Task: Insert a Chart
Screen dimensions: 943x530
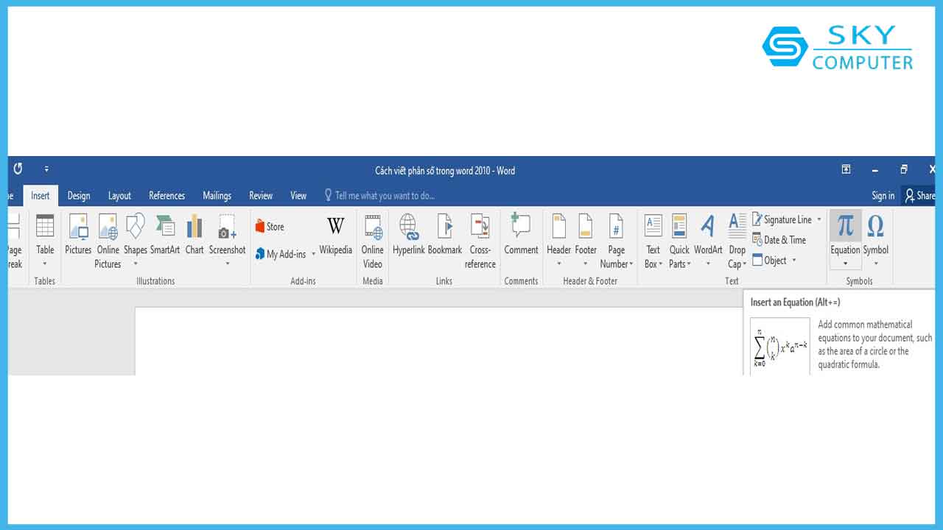Action: point(194,236)
